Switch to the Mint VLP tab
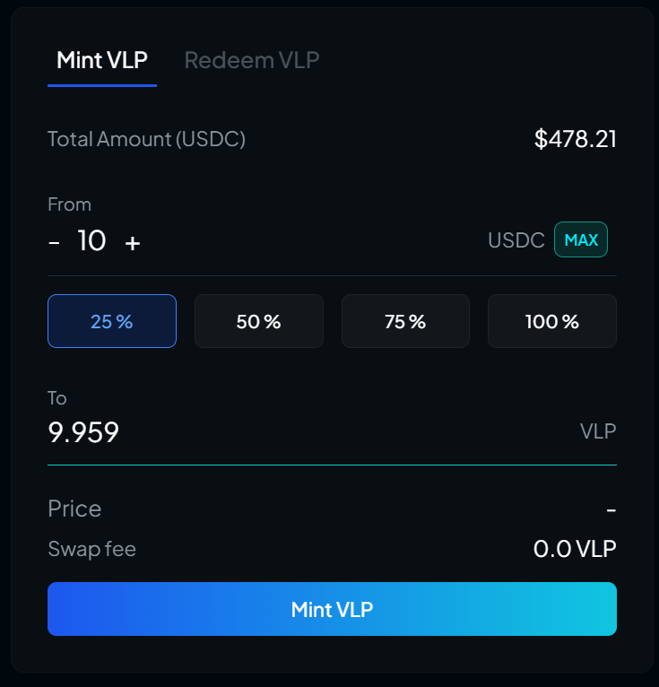This screenshot has height=687, width=659. click(x=102, y=60)
